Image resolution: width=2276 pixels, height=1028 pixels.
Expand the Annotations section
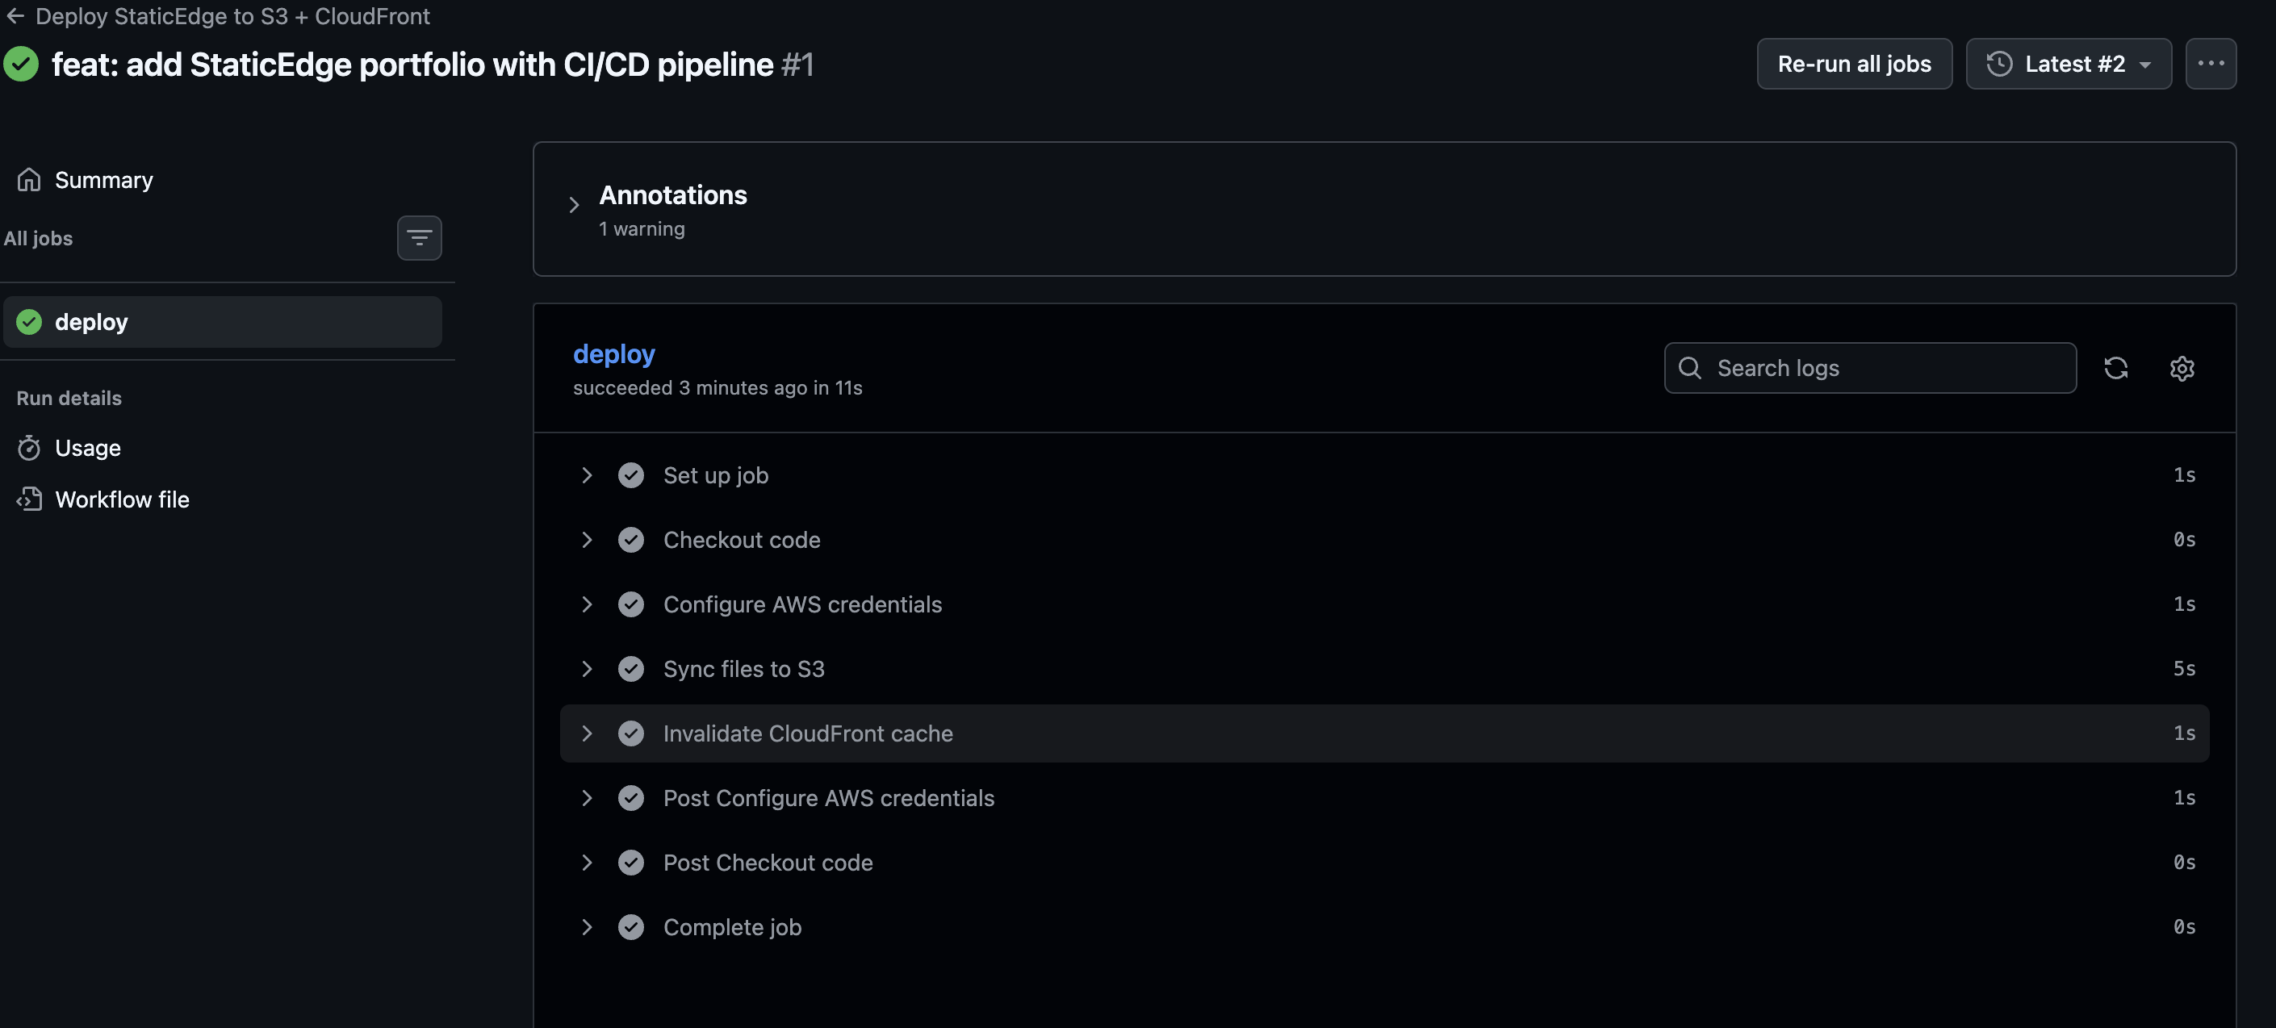(573, 205)
